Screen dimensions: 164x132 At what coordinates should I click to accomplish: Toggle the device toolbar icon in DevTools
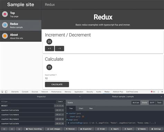pyautogui.click(x=6, y=92)
